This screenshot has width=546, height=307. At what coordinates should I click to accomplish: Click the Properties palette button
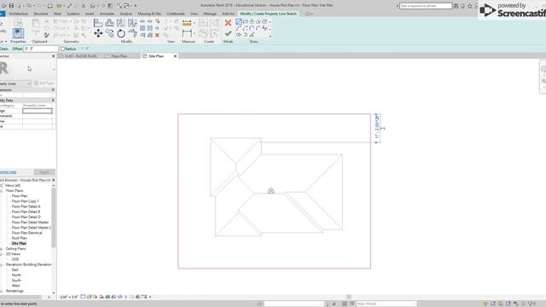click(x=18, y=33)
